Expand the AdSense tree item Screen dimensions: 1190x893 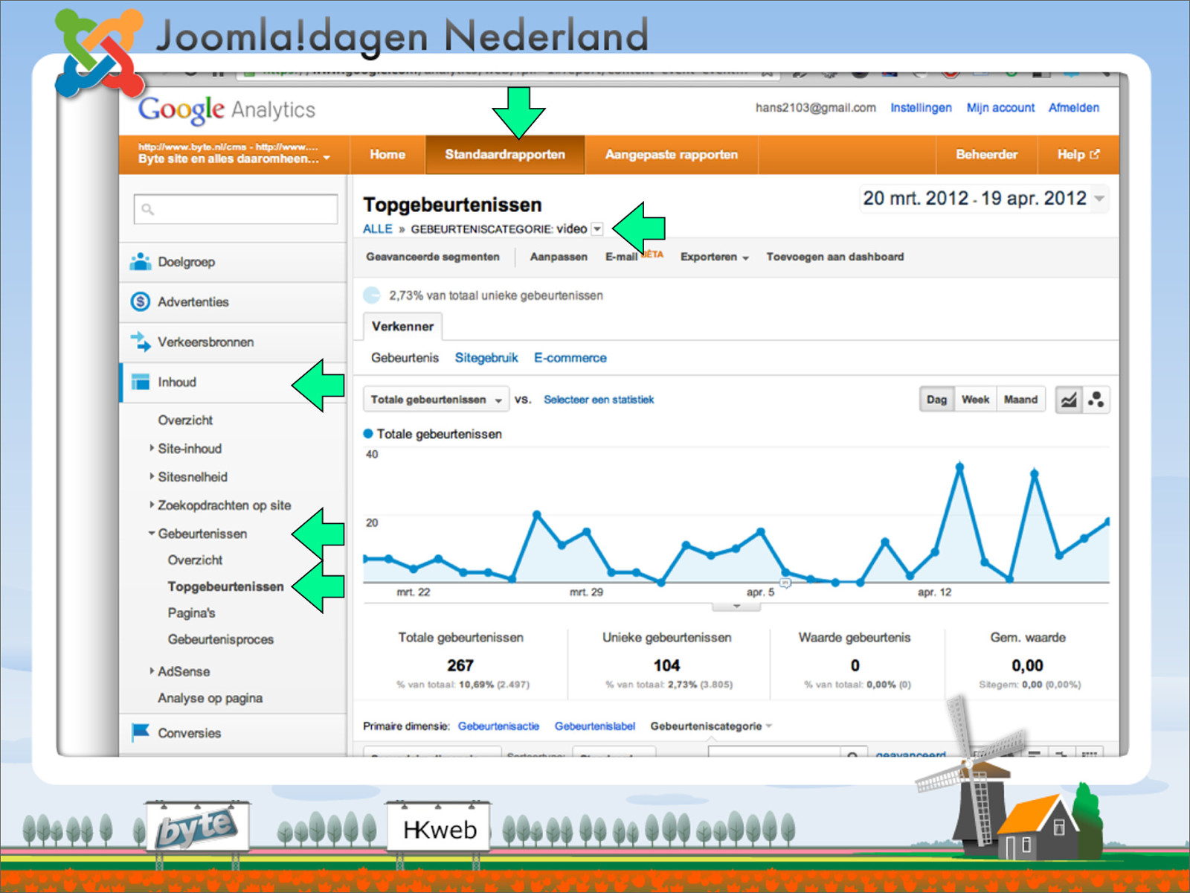152,670
